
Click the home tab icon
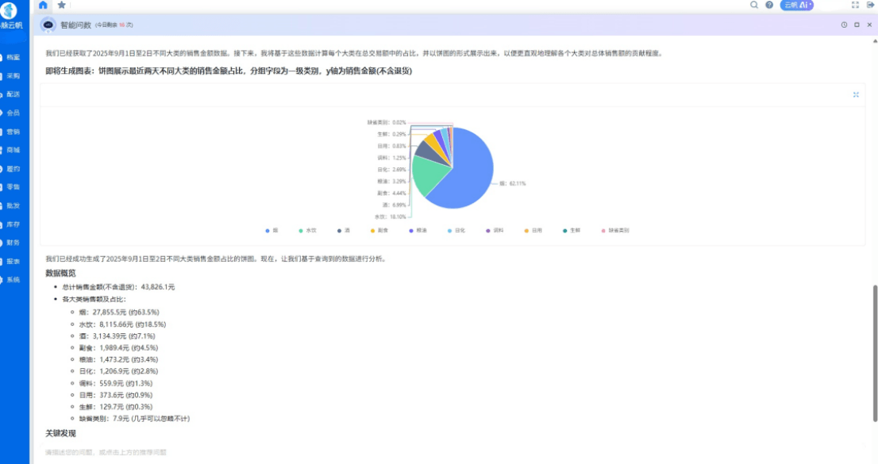point(43,5)
